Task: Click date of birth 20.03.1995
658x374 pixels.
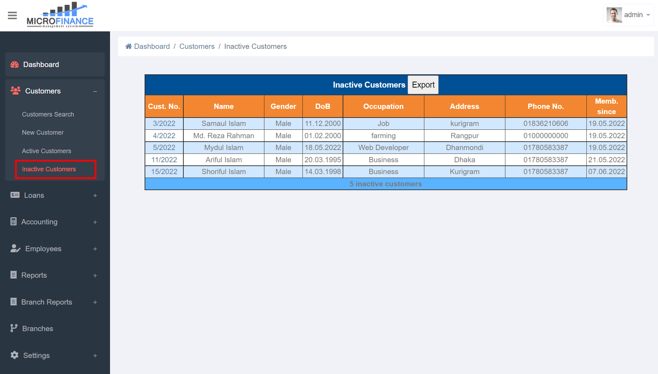Action: pos(323,160)
